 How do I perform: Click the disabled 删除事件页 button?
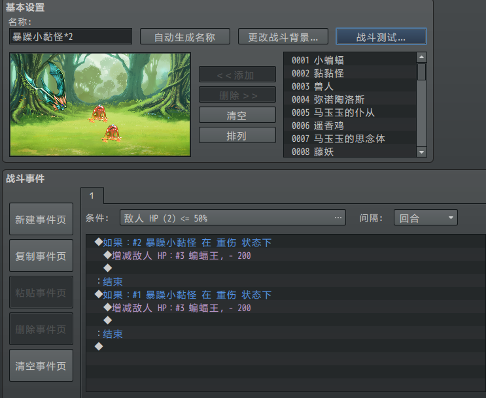point(41,329)
